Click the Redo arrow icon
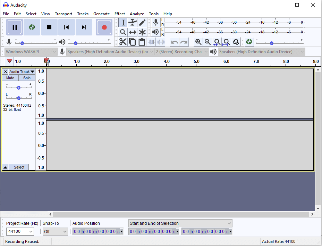The width and height of the screenshot is (322, 246). point(184,42)
